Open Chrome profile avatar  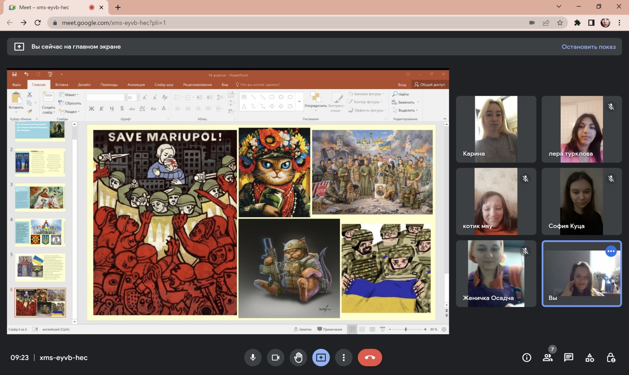pyautogui.click(x=605, y=23)
